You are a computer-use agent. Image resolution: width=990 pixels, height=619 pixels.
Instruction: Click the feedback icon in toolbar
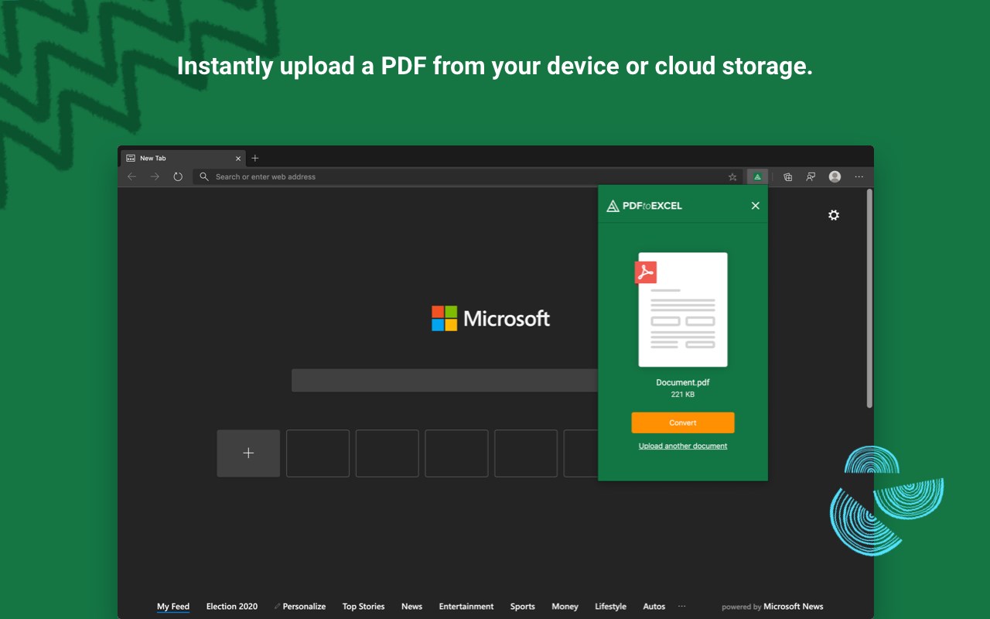[x=811, y=177]
